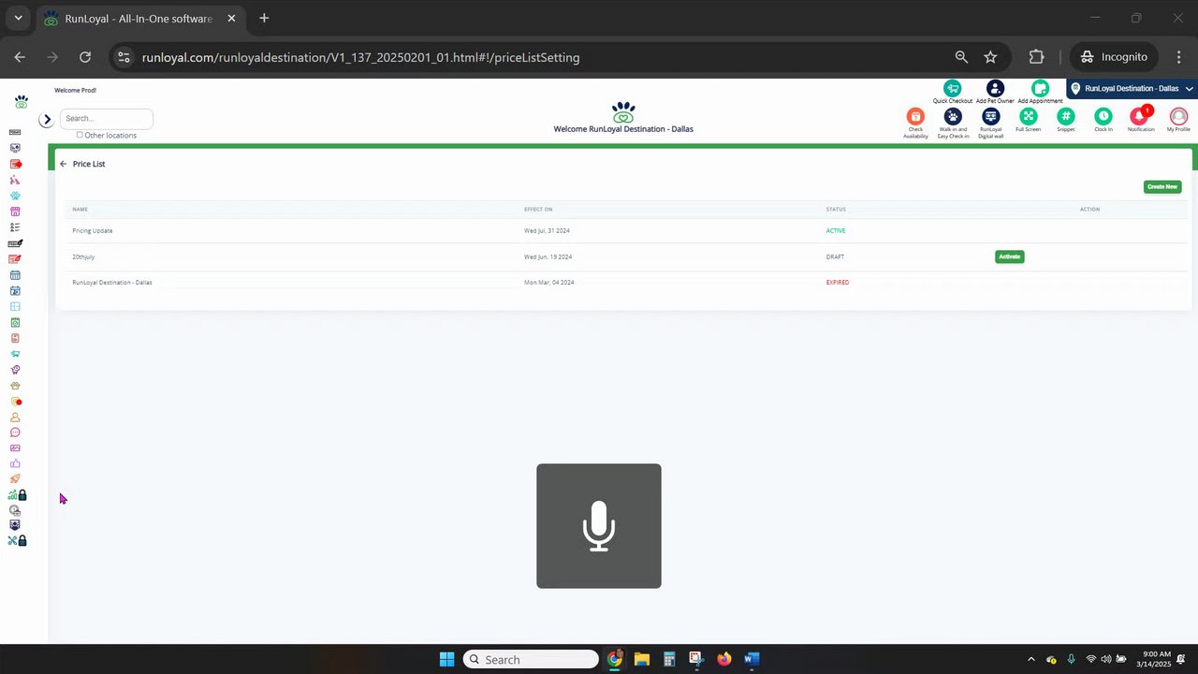Toggle Full Screen mode icon

pos(1028,116)
